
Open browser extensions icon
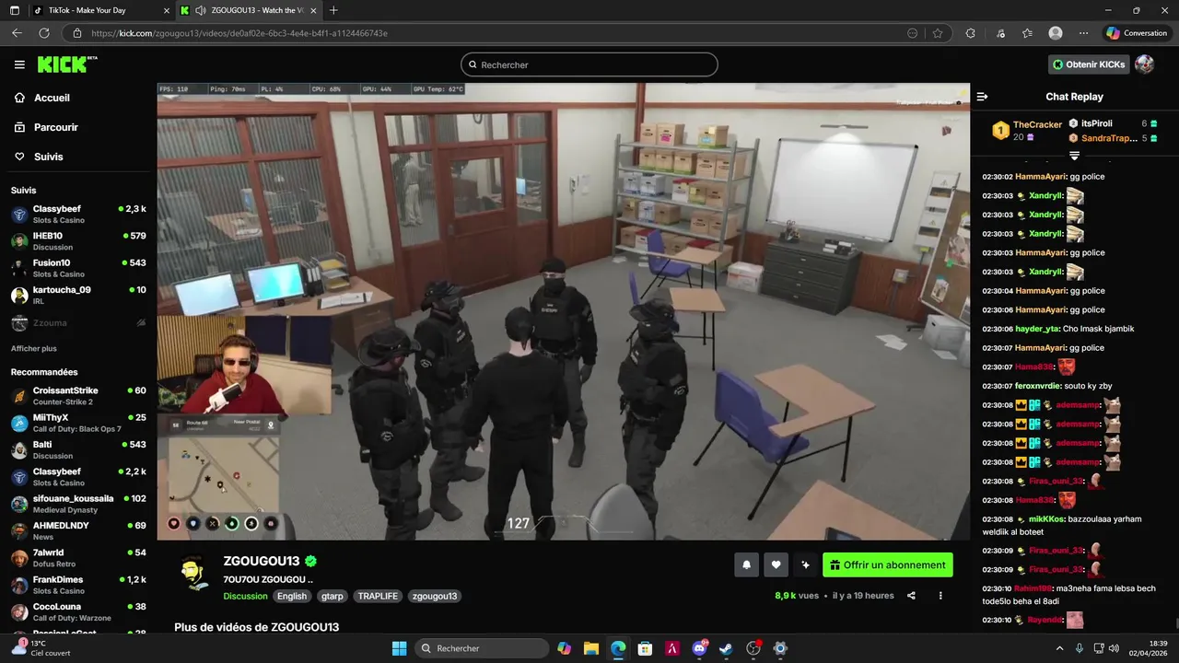pos(970,33)
